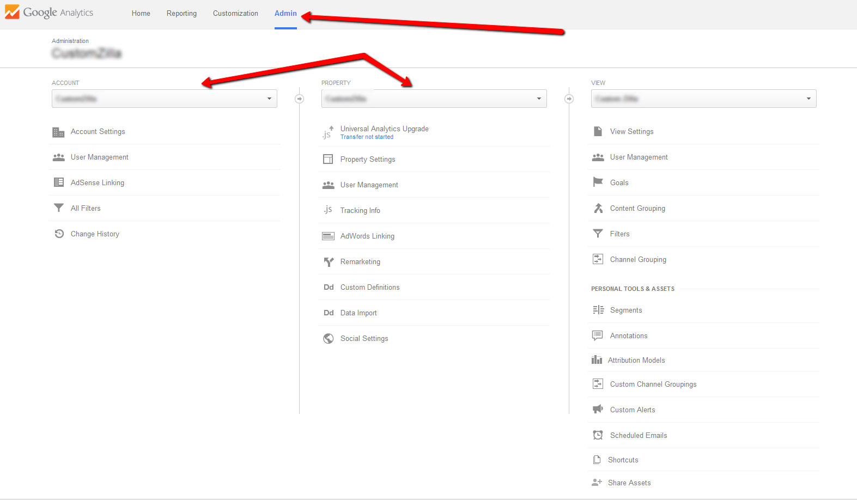The height and width of the screenshot is (500, 857).
Task: Open Content Grouping
Action: 637,209
